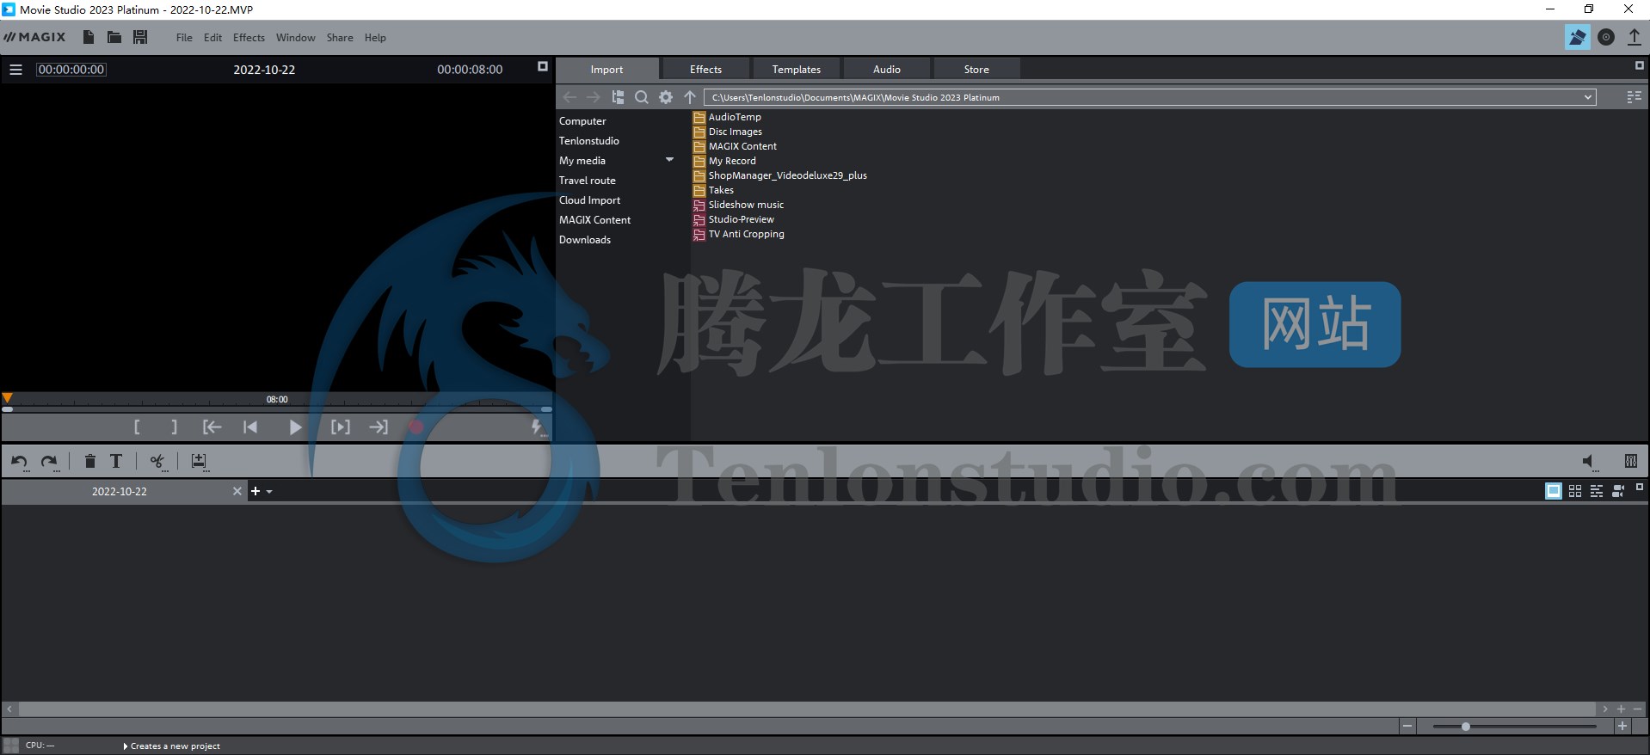The width and height of the screenshot is (1650, 755).
Task: Open media pool options gear
Action: (666, 97)
